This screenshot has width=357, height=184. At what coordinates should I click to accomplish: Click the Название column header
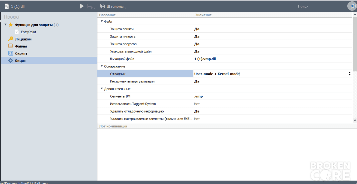[x=107, y=15]
